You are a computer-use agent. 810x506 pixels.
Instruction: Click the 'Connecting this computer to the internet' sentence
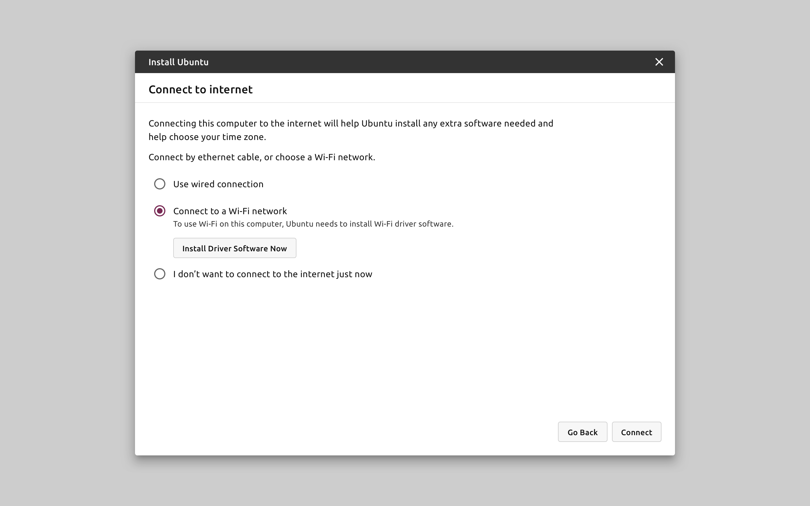pos(350,123)
